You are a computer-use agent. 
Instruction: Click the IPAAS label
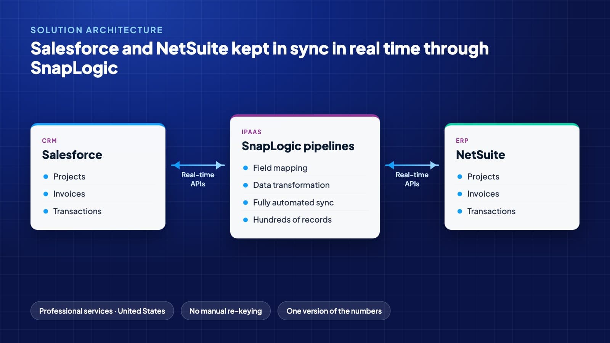point(251,132)
